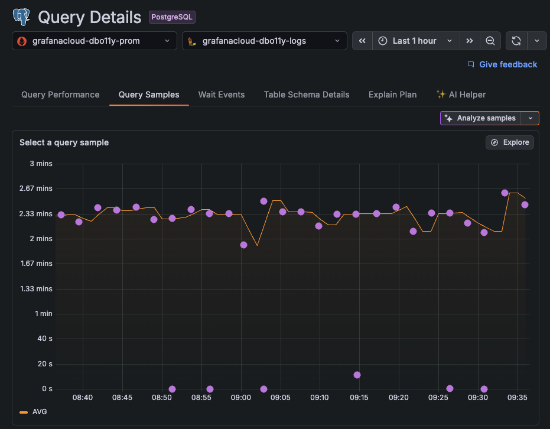Open the Explore view button
The height and width of the screenshot is (429, 550).
[509, 142]
